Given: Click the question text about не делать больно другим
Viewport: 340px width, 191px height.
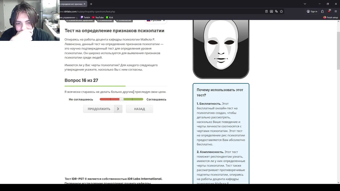Looking at the screenshot, I should tap(115, 92).
